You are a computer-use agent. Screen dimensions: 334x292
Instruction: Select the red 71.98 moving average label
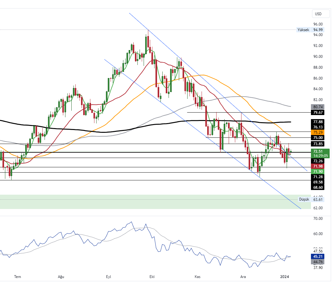(x=318, y=166)
